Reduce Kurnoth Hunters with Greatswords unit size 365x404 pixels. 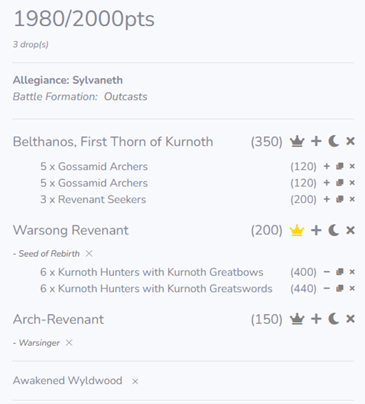pos(326,289)
